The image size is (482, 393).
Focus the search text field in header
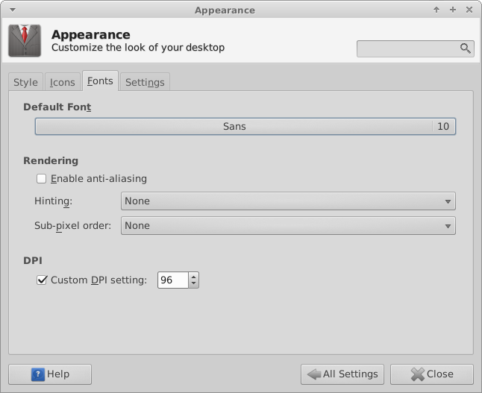[408, 48]
